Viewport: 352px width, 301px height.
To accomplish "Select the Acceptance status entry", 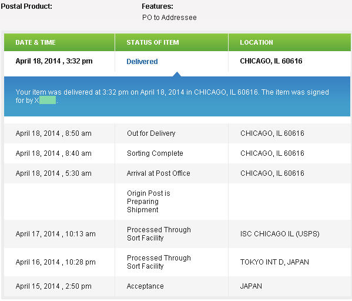I will coord(145,286).
